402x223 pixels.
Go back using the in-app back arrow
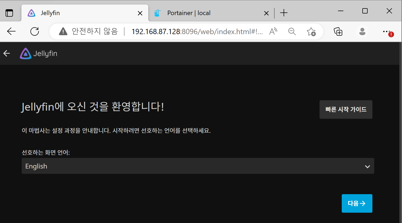coord(6,53)
